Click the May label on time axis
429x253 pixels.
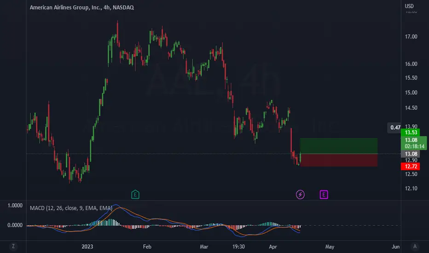click(330, 247)
